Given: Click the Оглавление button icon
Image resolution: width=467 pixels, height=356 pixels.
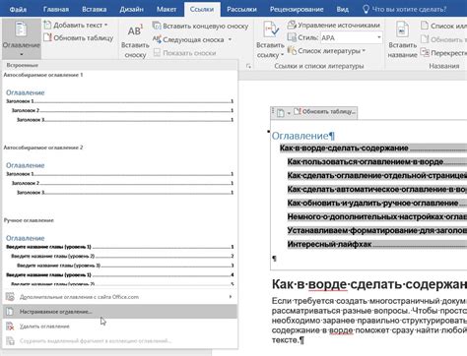Looking at the screenshot, I should click(x=21, y=30).
